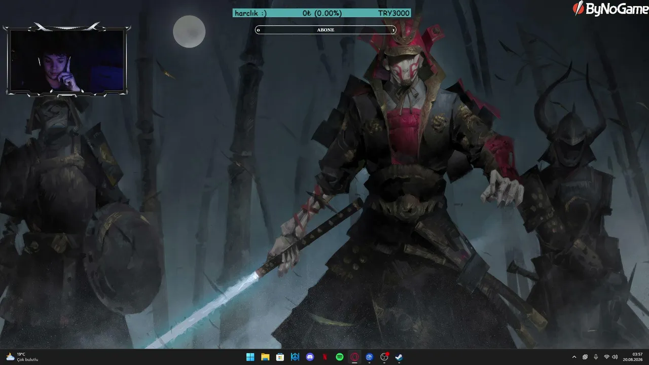Switch to Opera GX browser on taskbar
Viewport: 649px width, 365px height.
355,357
